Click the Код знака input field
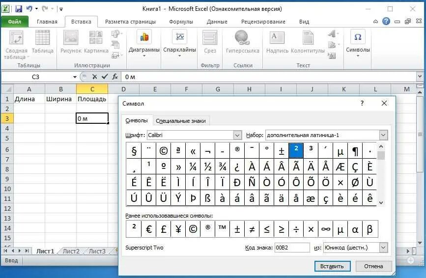Image resolution: width=426 pixels, height=278 pixels. (292, 248)
